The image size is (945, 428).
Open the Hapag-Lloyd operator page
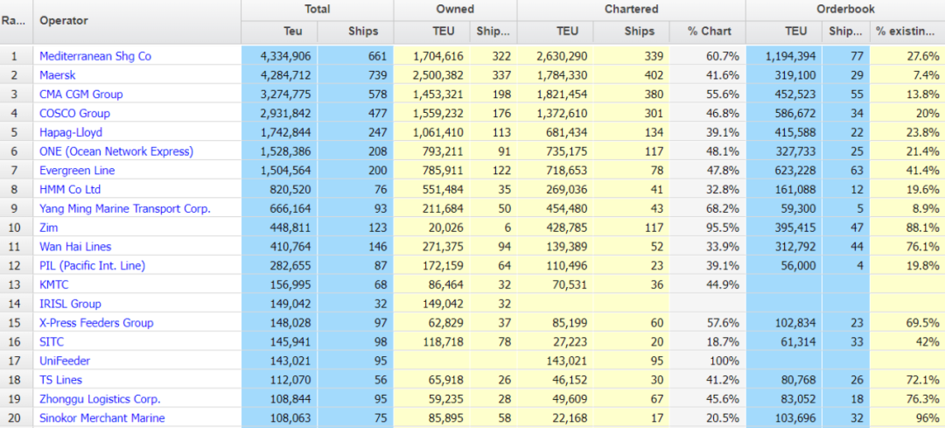point(70,132)
